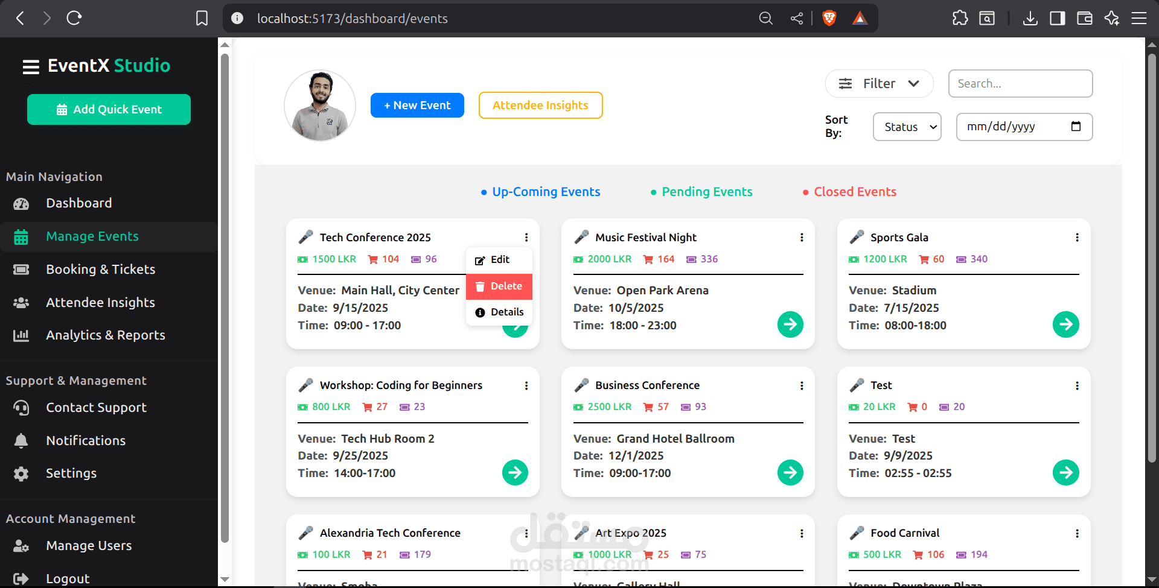
Task: Click the site information icon in address bar
Action: pyautogui.click(x=237, y=18)
